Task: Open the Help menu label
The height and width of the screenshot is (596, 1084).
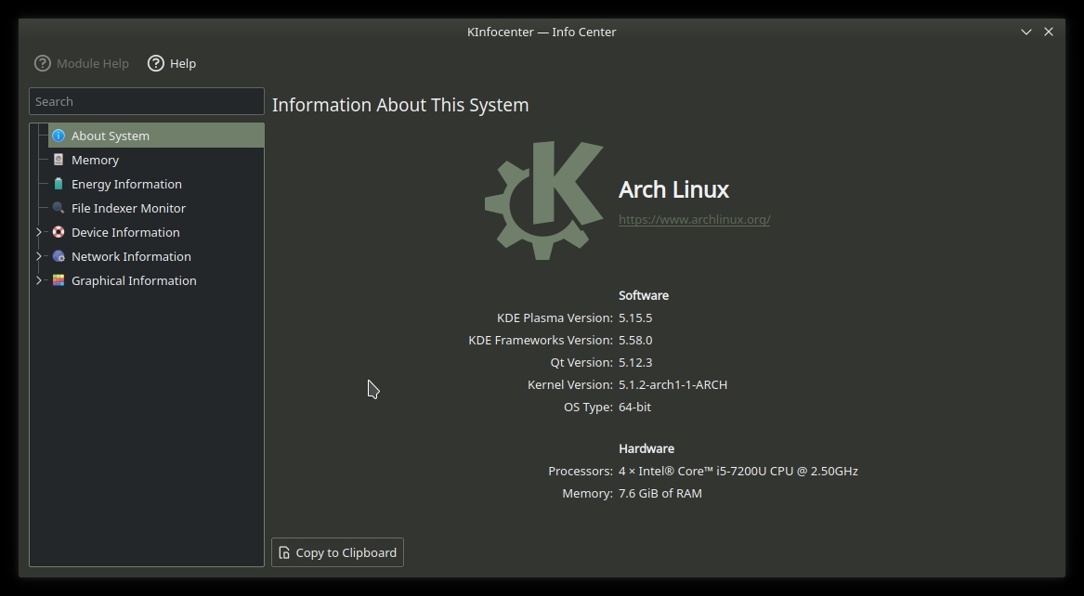Action: coord(182,63)
